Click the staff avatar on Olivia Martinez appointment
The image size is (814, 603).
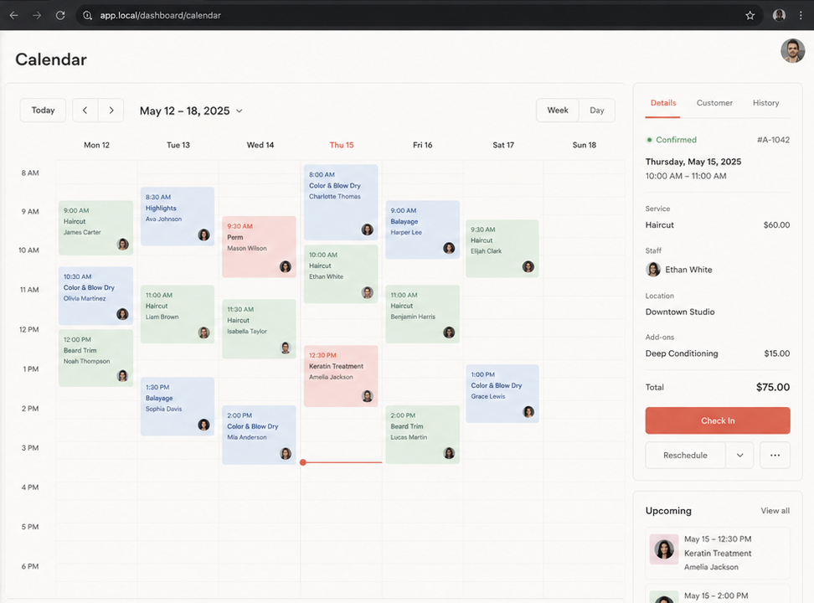[x=122, y=314]
